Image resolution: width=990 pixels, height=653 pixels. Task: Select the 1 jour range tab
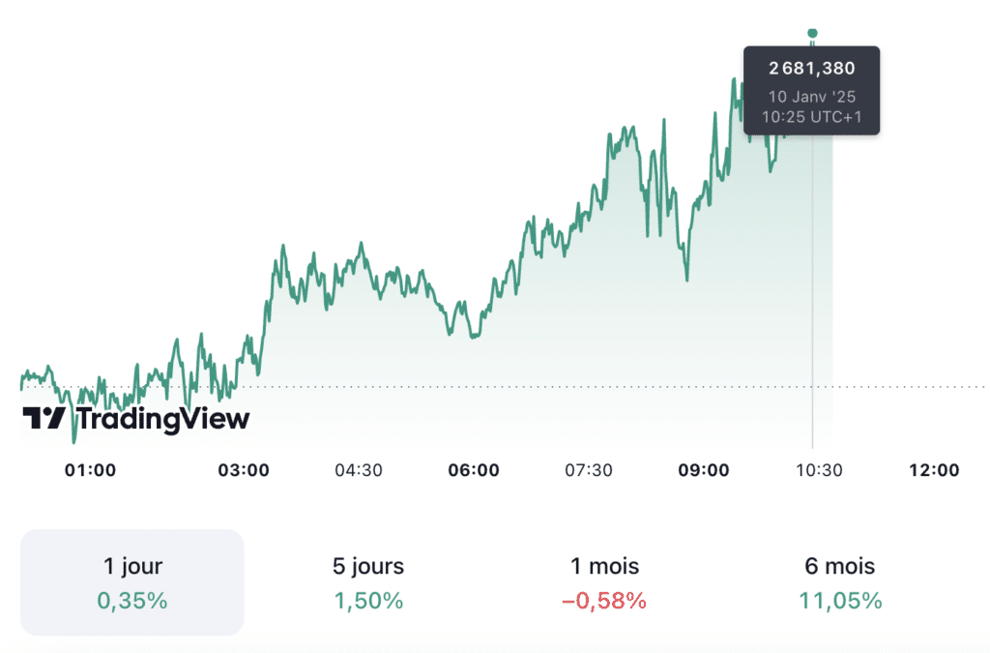[132, 581]
